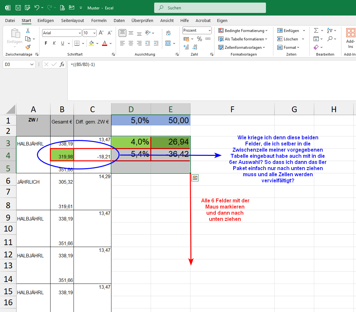Image resolution: width=356 pixels, height=312 pixels.
Task: Toggle left horizontal alignment
Action: 122,43
